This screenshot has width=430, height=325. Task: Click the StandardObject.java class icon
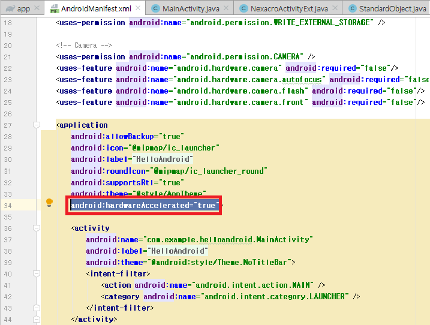[x=350, y=9]
